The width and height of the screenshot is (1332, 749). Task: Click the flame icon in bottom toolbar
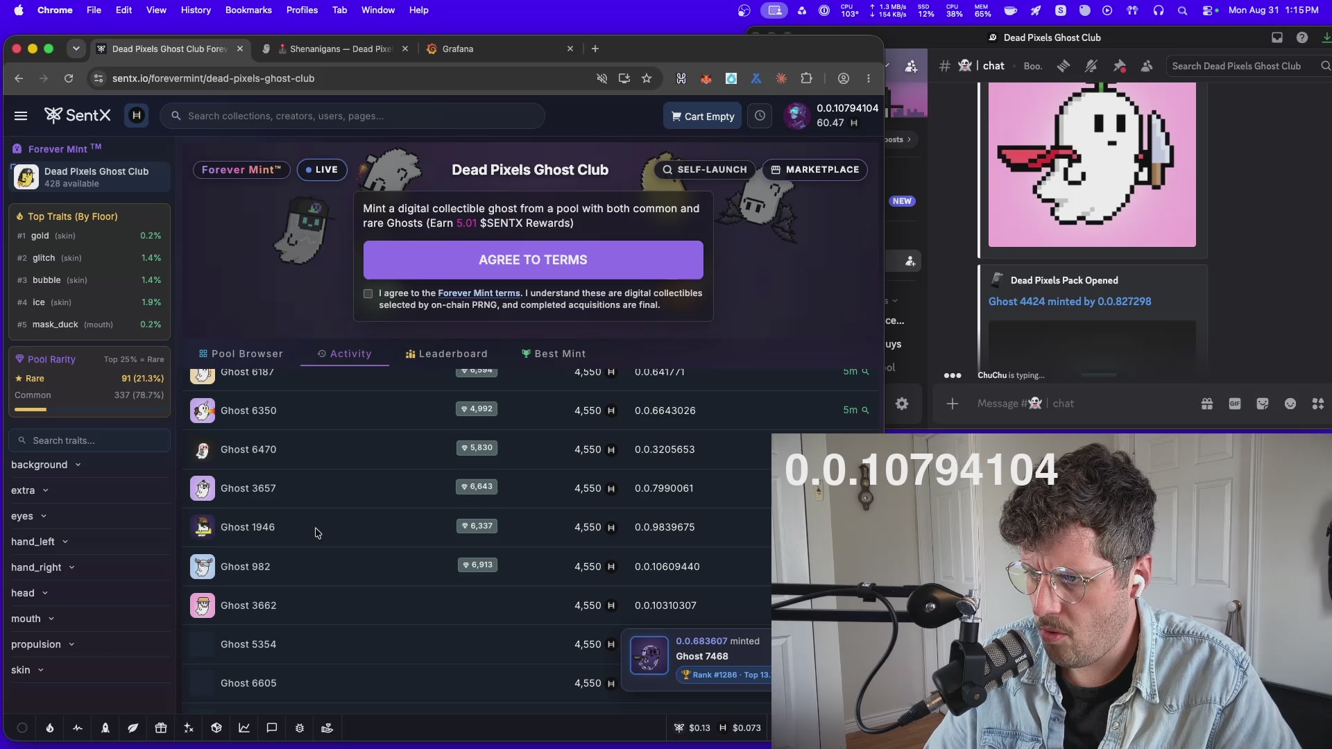pos(50,728)
